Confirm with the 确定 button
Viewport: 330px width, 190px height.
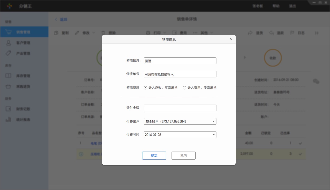pos(154,156)
